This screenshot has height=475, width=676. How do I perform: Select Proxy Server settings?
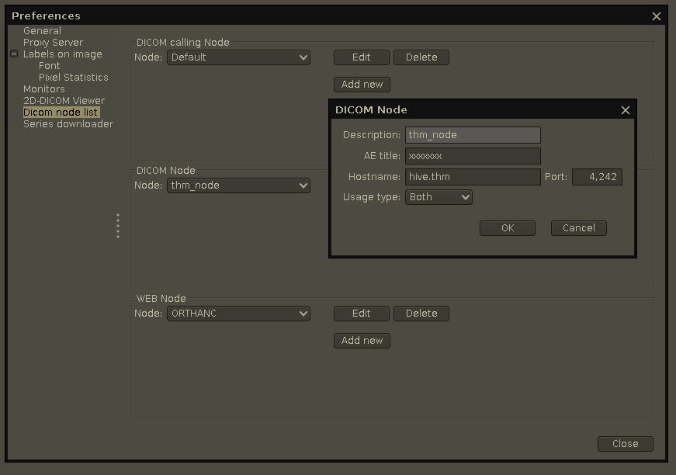click(53, 42)
